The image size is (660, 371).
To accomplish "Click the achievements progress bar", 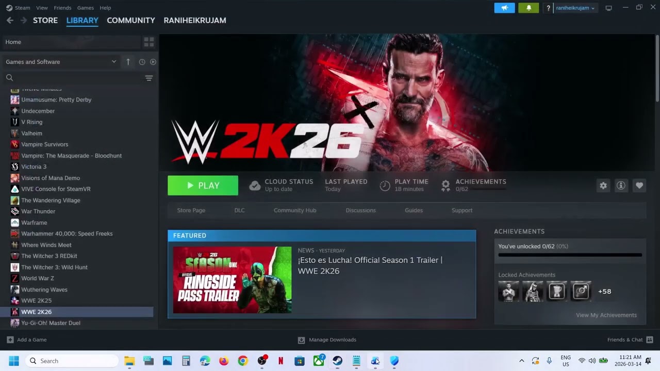I will click(x=570, y=255).
